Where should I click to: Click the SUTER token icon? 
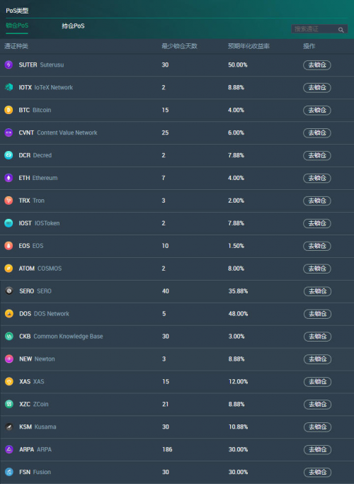point(8,64)
